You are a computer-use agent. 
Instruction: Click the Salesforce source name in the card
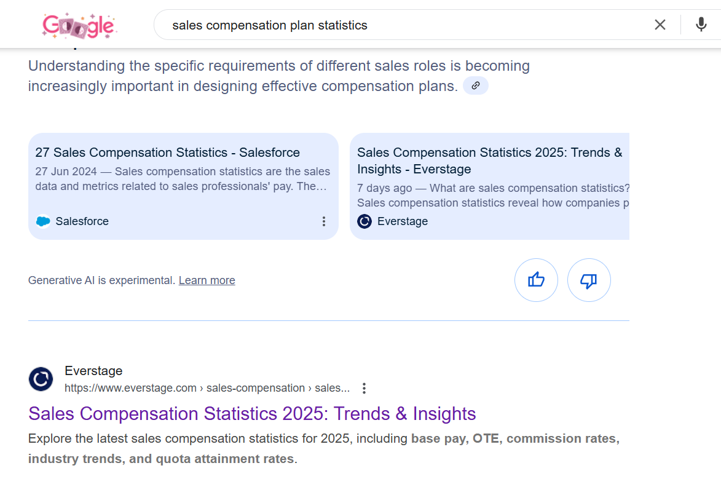click(82, 221)
